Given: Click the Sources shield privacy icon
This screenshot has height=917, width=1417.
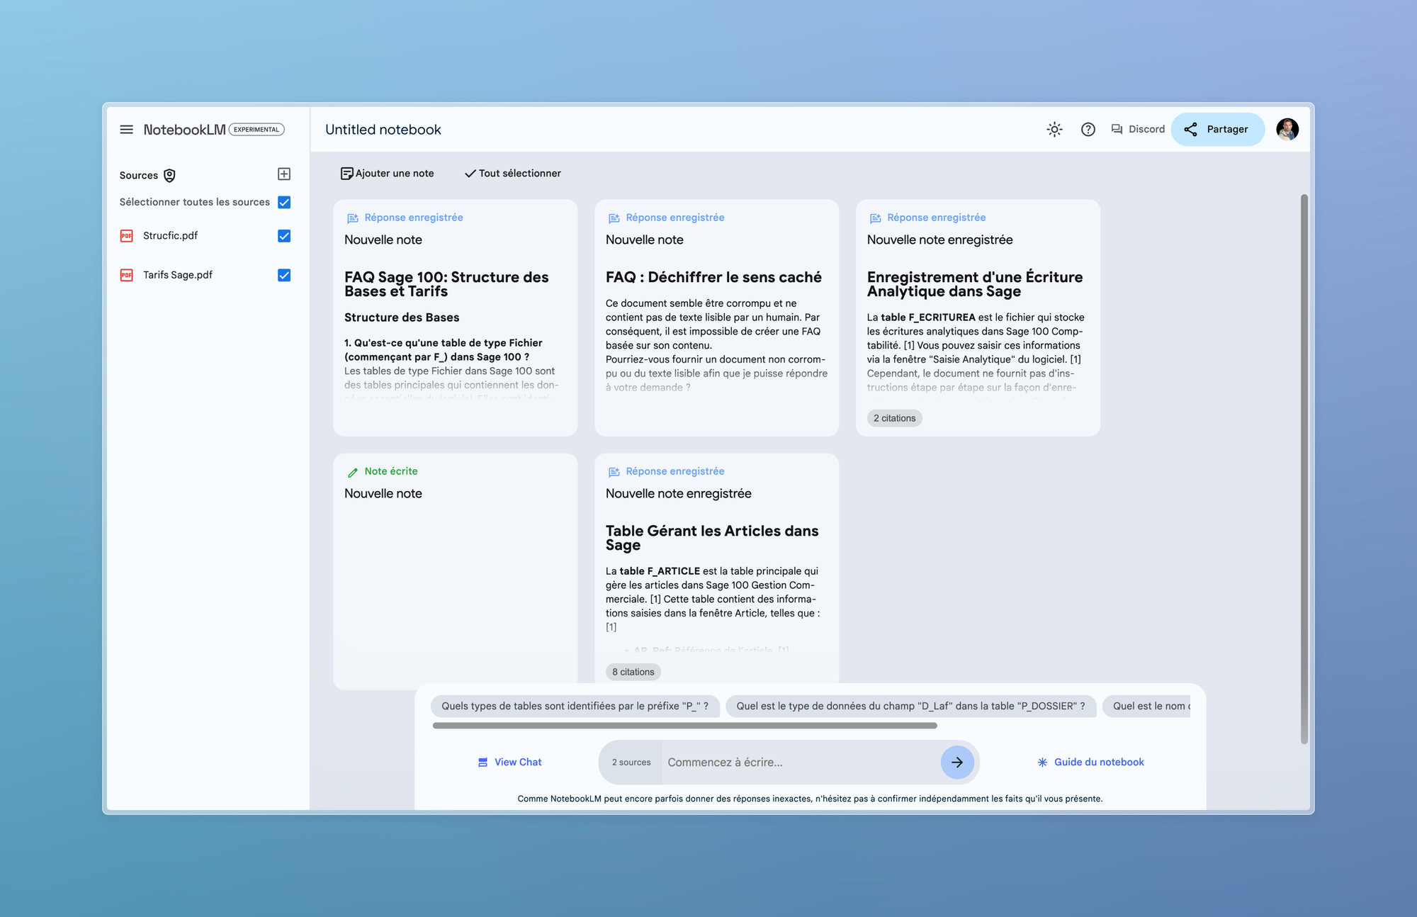Looking at the screenshot, I should 169,175.
